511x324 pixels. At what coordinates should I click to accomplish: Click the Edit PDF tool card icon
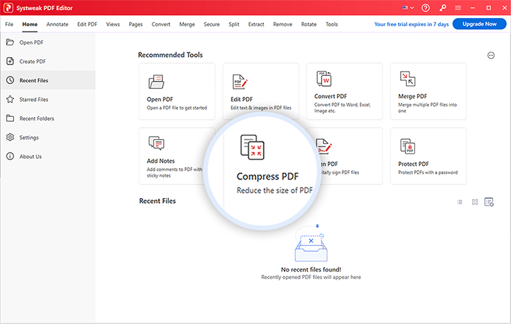[240, 82]
